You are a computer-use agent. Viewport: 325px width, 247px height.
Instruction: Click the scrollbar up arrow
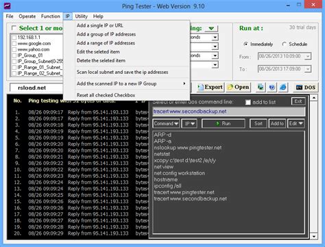pyautogui.click(x=314, y=98)
